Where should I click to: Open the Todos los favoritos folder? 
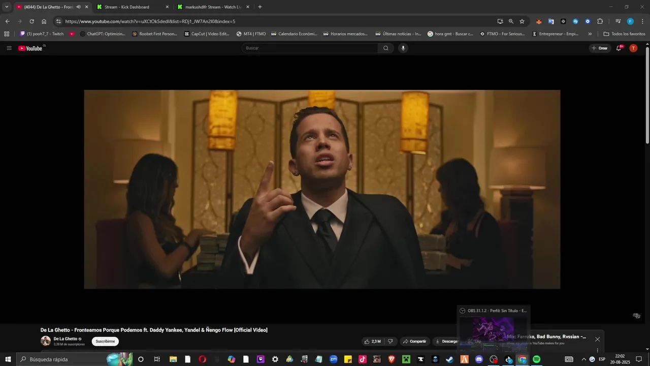pos(624,34)
